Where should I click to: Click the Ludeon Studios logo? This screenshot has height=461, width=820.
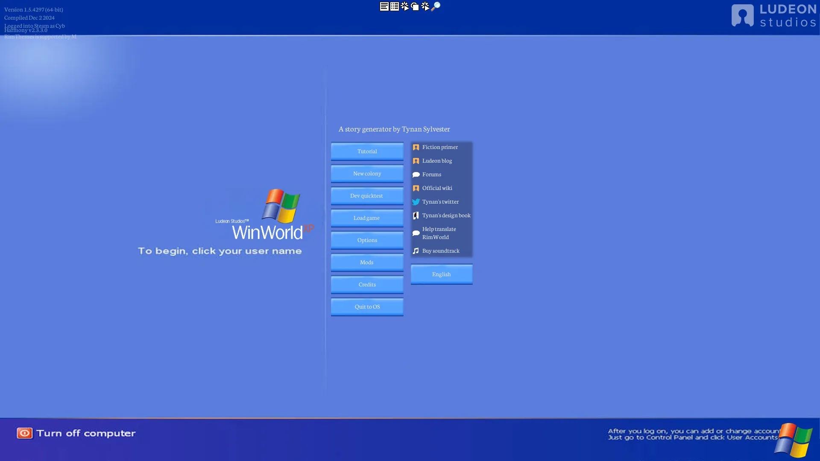point(774,16)
